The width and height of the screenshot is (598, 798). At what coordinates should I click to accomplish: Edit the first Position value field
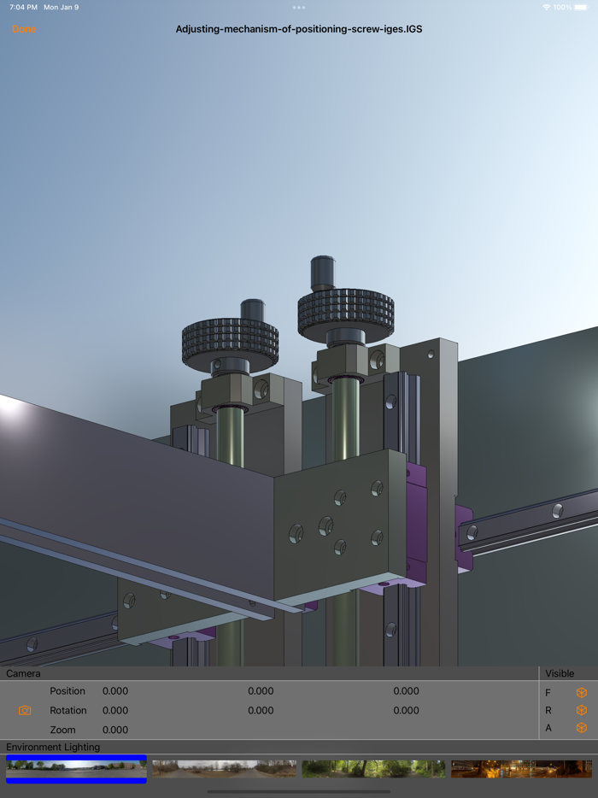coord(115,691)
